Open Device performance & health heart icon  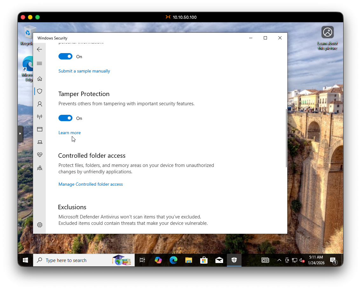coord(39,155)
